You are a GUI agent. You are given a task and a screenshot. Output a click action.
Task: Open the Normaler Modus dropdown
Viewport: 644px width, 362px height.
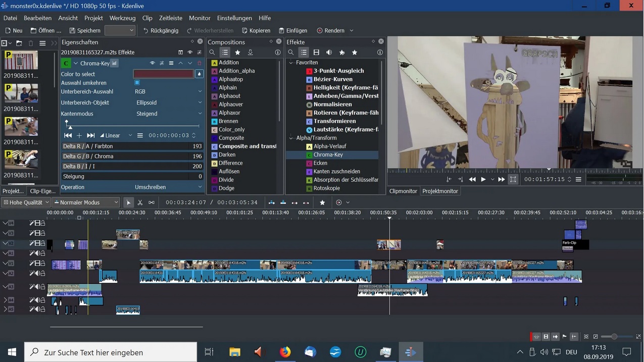86,202
